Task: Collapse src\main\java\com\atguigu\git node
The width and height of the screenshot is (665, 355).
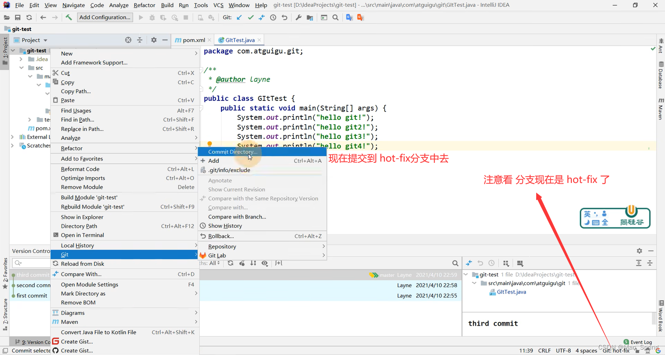Action: (475, 283)
